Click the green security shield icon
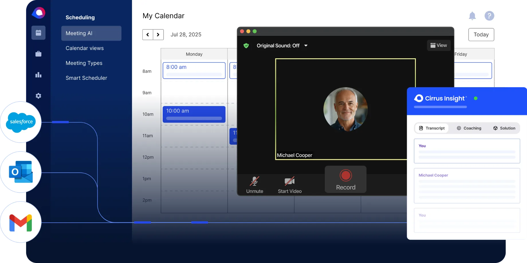The image size is (527, 263). click(246, 46)
